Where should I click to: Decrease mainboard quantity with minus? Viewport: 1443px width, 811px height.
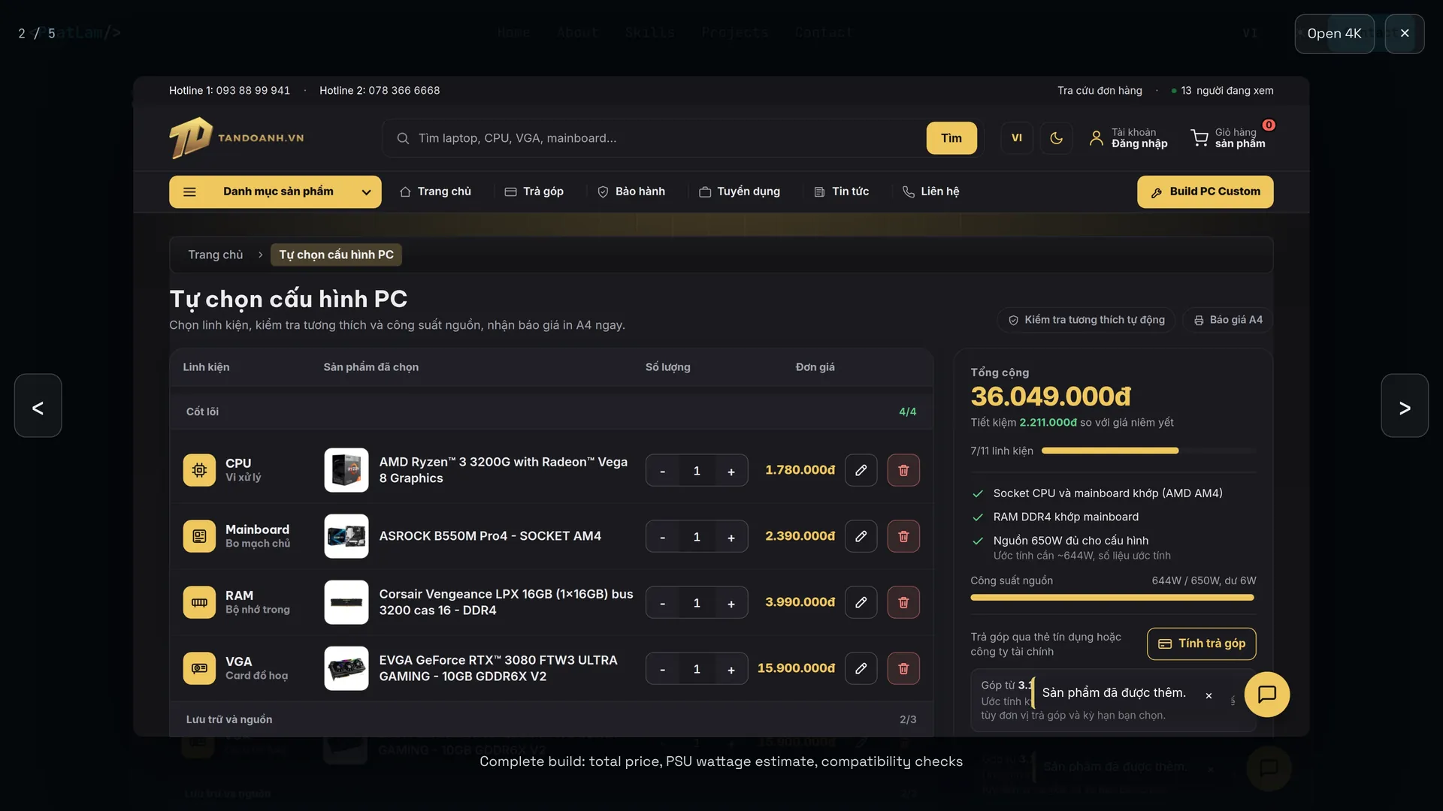[662, 538]
